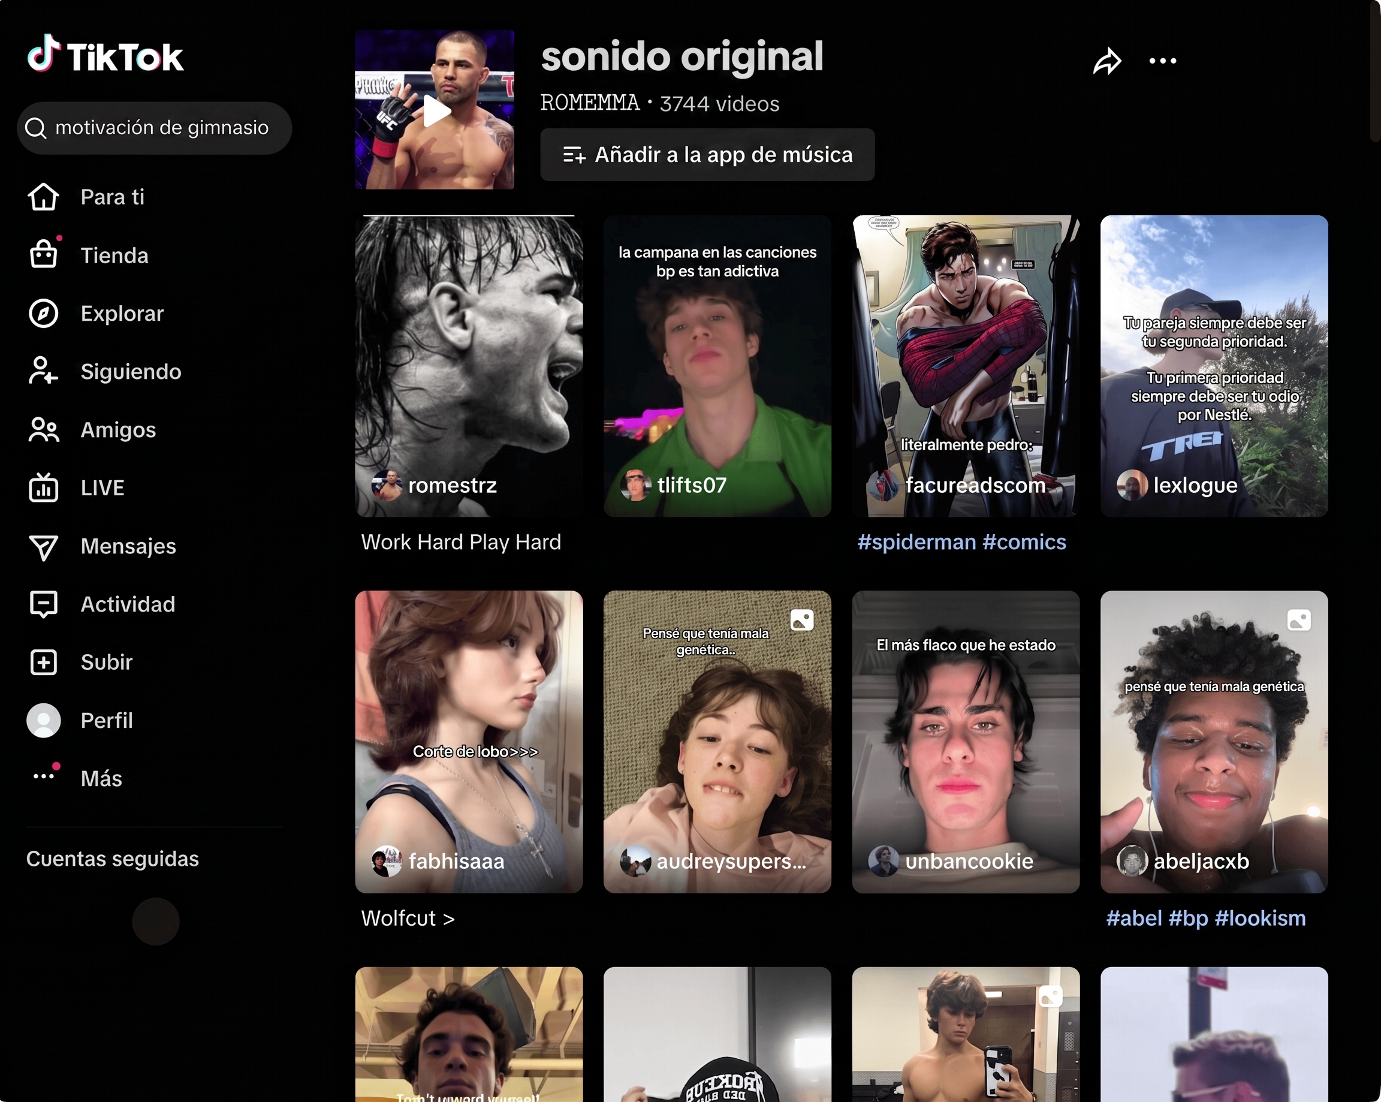Click the Perfil avatar icon
The width and height of the screenshot is (1381, 1102).
(44, 720)
